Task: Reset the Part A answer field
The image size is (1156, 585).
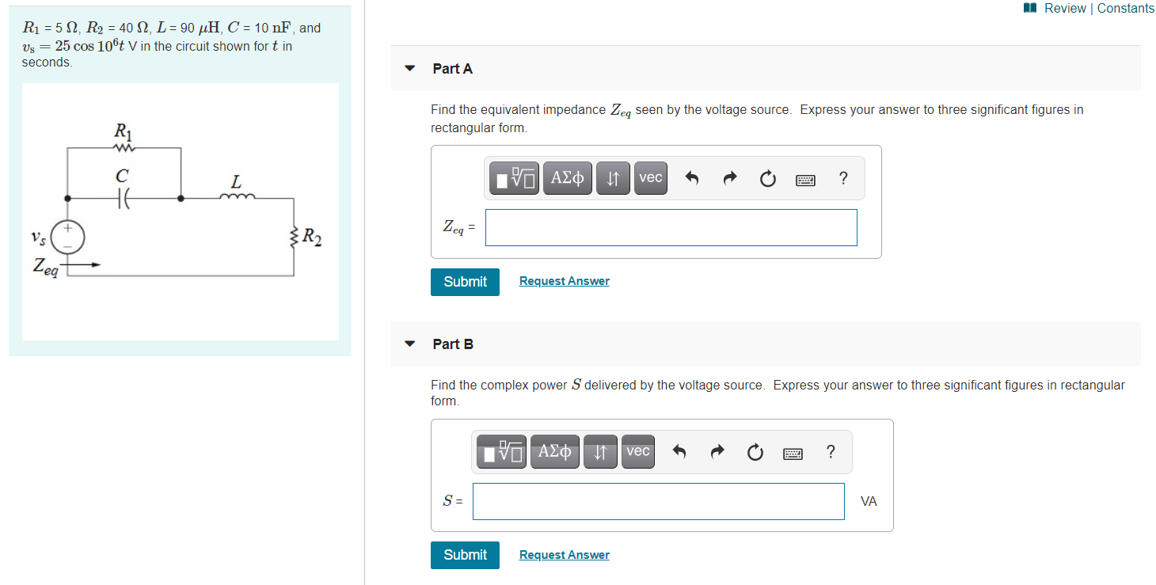Action: [x=767, y=179]
